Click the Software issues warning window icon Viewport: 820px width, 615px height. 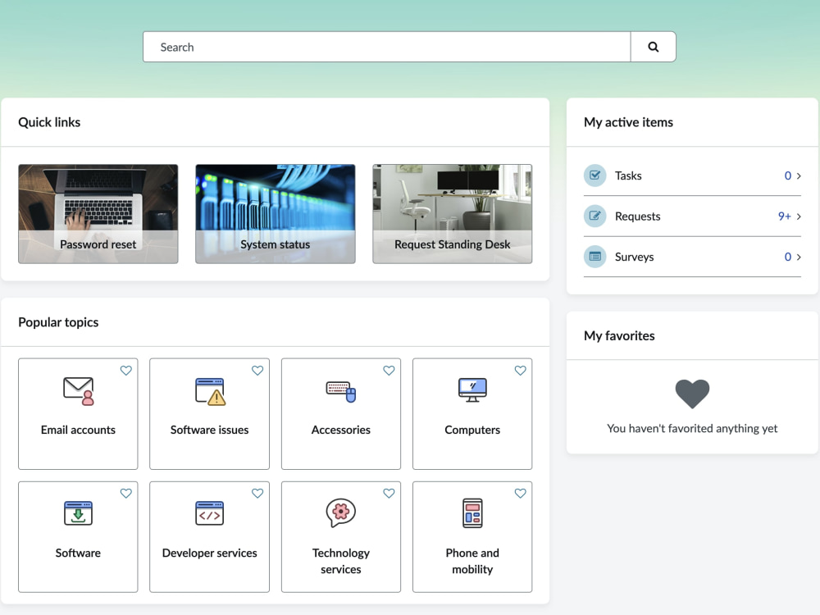point(210,391)
